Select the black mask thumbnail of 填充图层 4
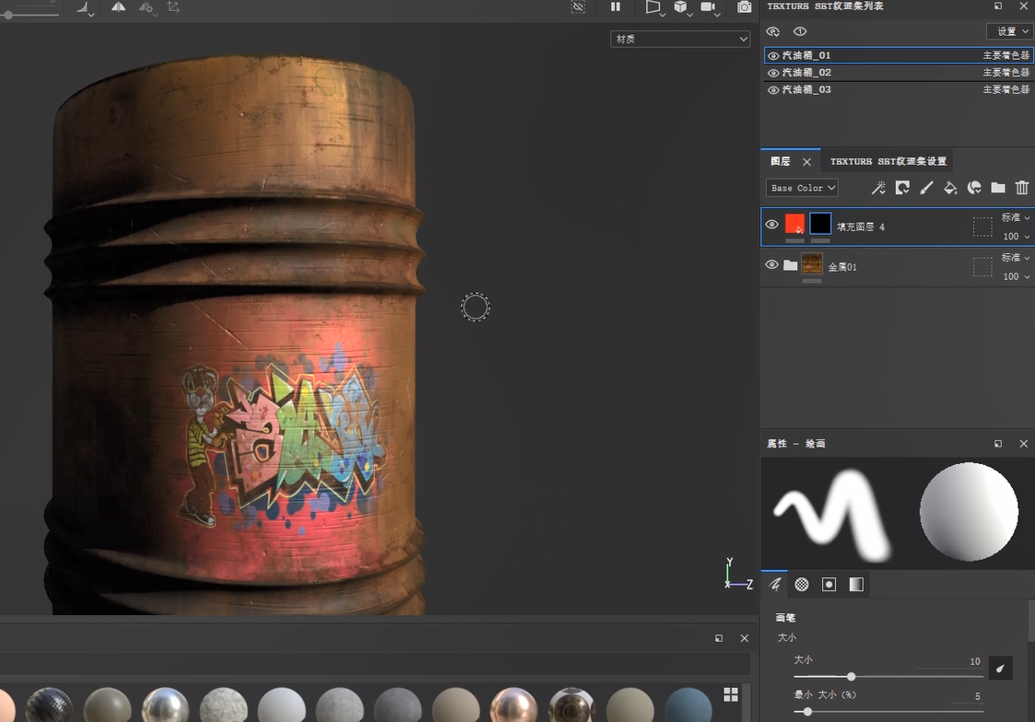 (820, 224)
